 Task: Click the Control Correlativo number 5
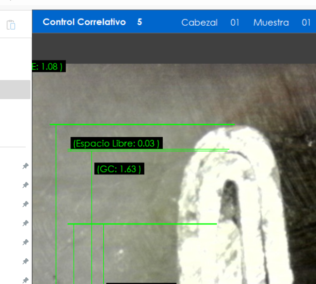coord(139,22)
